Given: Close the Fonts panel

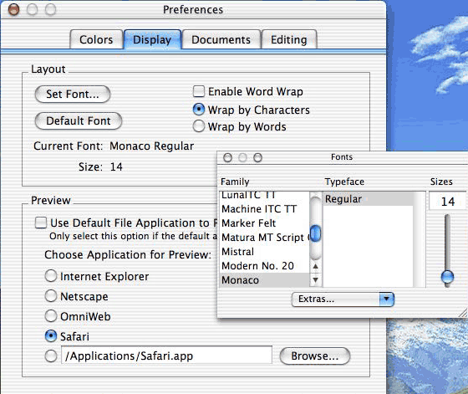Looking at the screenshot, I should coord(227,157).
